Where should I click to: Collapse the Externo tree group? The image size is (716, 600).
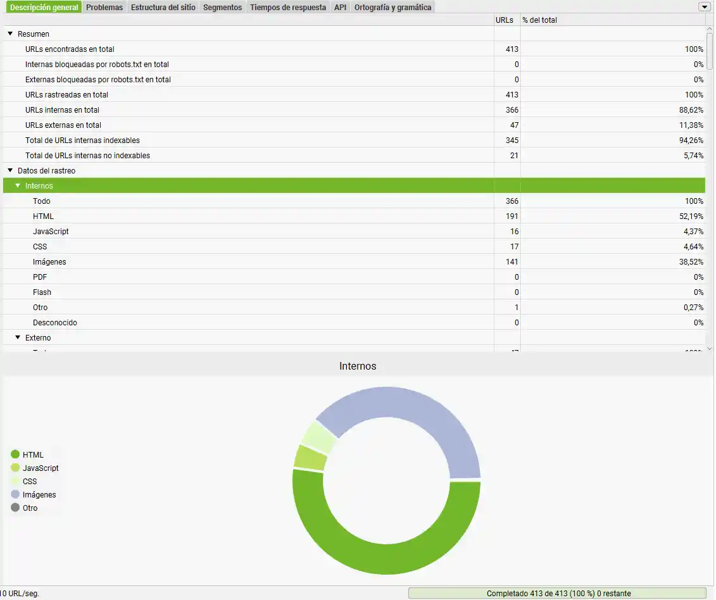[x=18, y=337]
